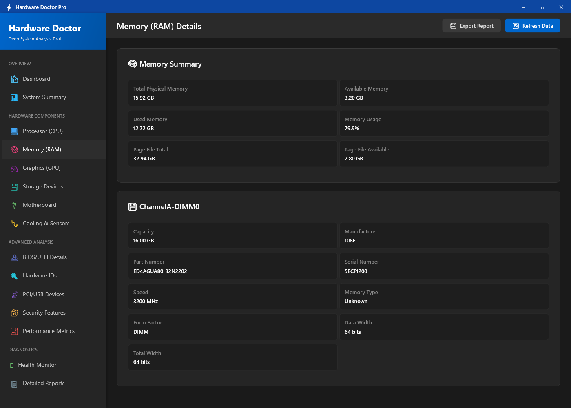Open the Dashboard page

54,79
